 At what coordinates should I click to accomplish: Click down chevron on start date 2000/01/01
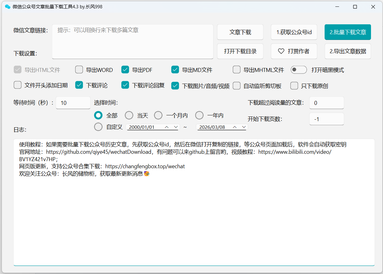176,127
